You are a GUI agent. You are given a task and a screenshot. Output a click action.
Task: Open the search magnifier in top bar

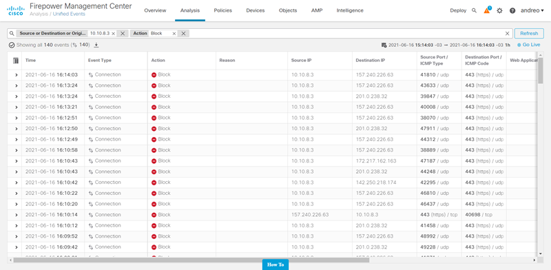click(x=474, y=10)
